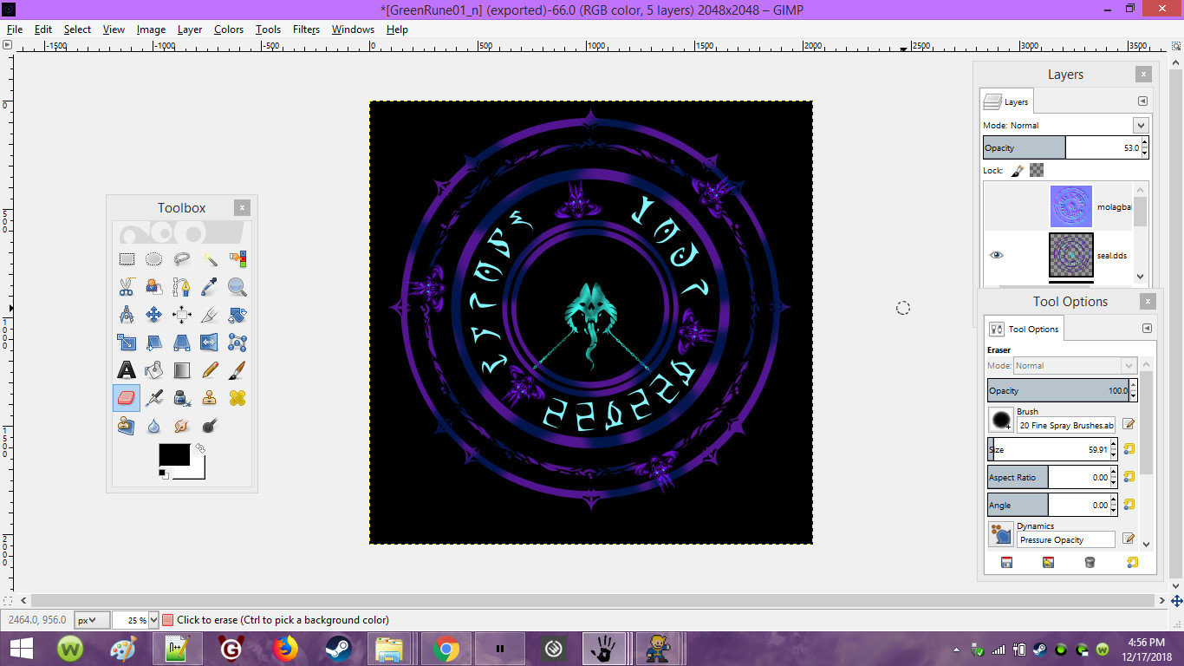Select the Paintbrush tool

(237, 370)
